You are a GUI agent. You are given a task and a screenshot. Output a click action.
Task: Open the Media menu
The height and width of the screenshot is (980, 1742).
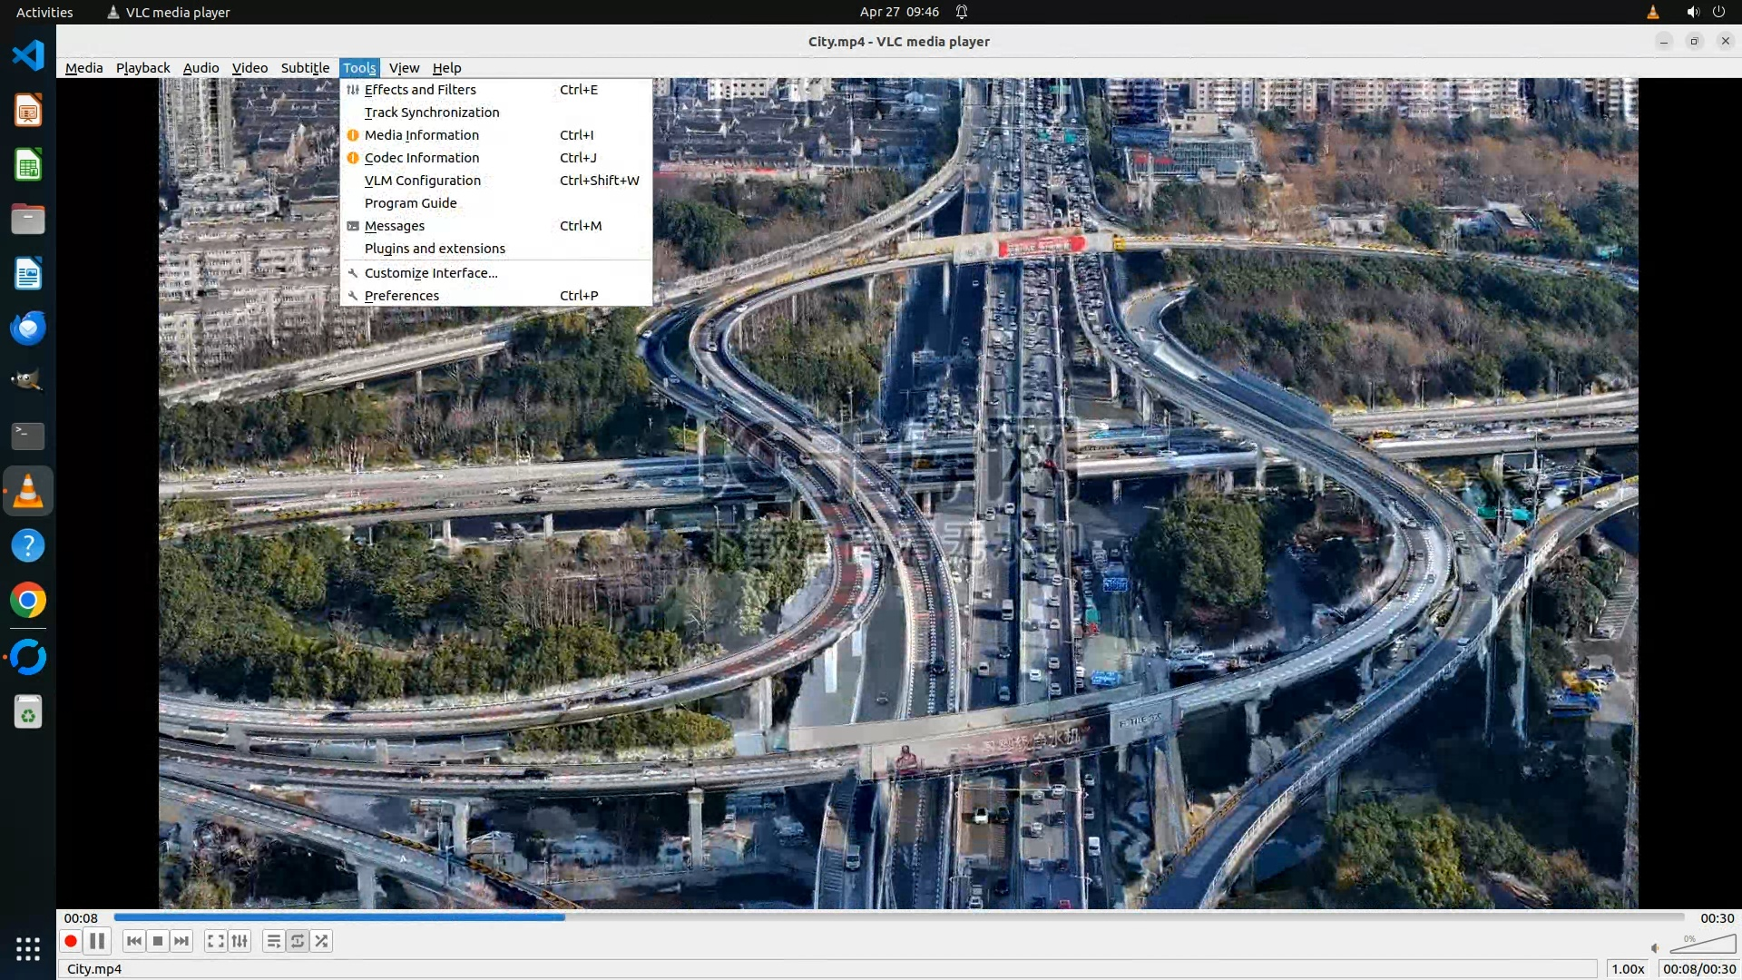click(83, 68)
